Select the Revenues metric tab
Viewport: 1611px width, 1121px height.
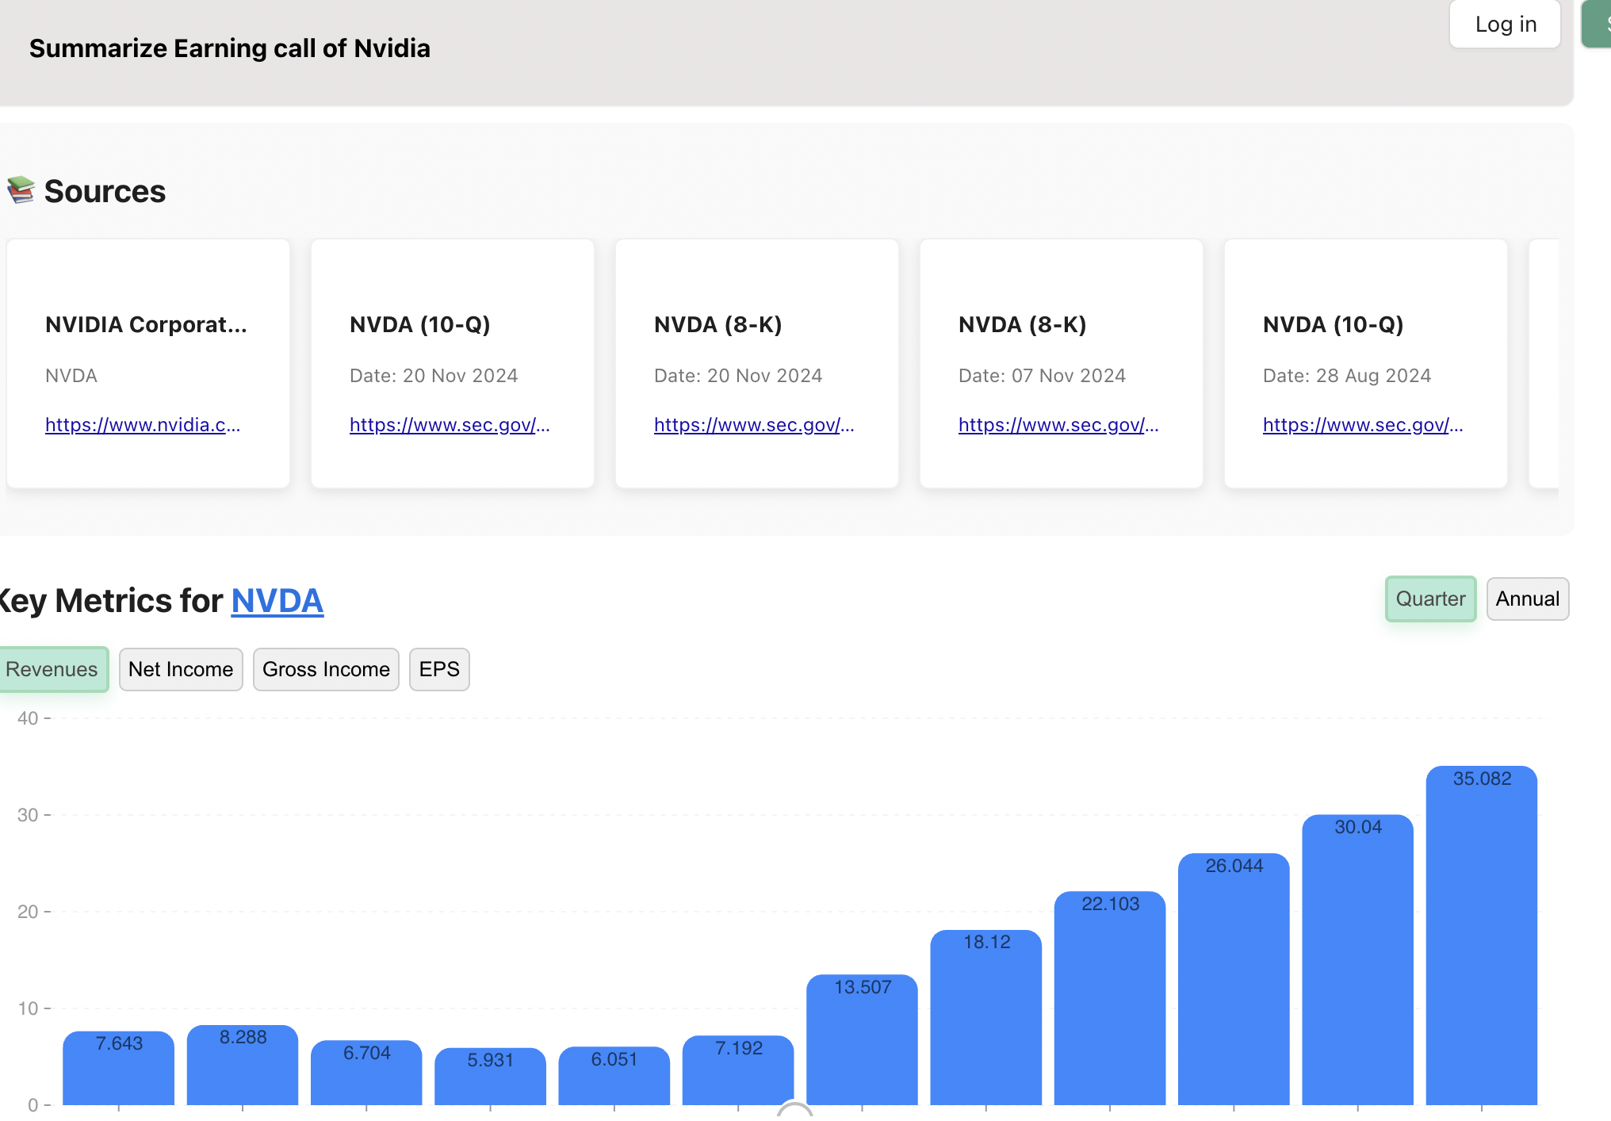(52, 669)
